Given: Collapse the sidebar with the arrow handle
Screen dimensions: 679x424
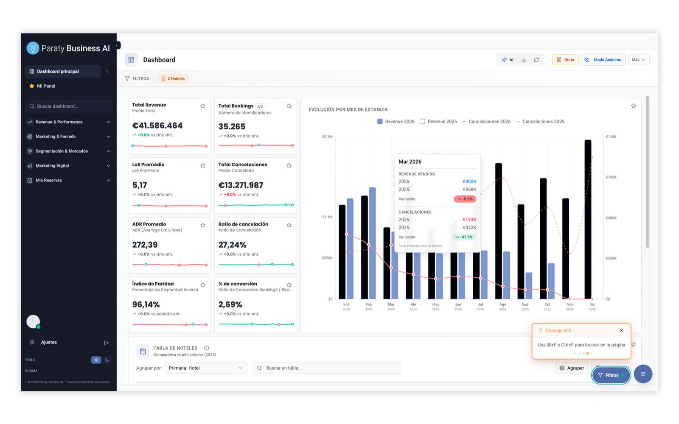Looking at the screenshot, I should [x=118, y=45].
